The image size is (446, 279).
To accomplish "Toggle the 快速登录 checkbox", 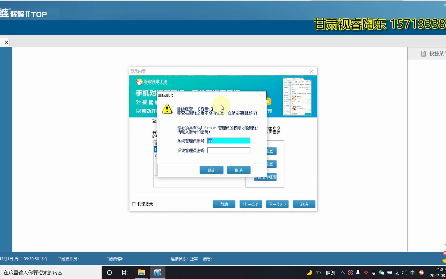I will [x=134, y=204].
